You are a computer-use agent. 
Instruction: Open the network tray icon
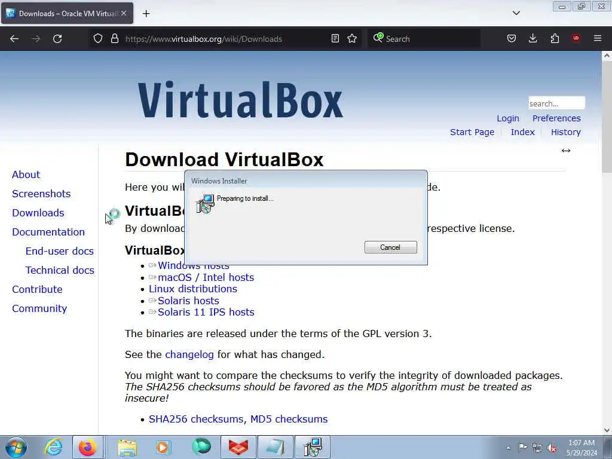point(537,448)
